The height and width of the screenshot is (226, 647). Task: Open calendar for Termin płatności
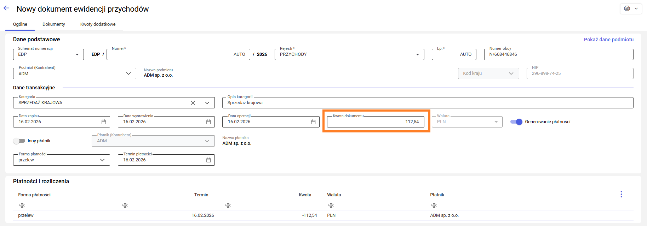(208, 160)
